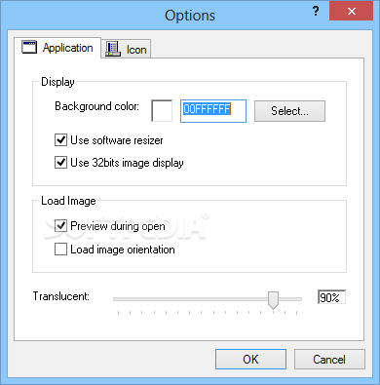Viewport: 380px width, 385px height.
Task: Open the Icon tab
Action: pyautogui.click(x=126, y=50)
